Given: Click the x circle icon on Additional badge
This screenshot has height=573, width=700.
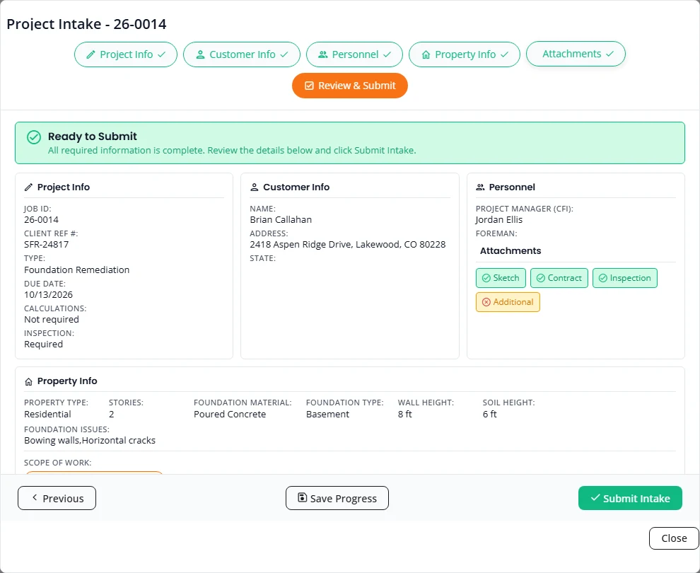Looking at the screenshot, I should pyautogui.click(x=486, y=302).
